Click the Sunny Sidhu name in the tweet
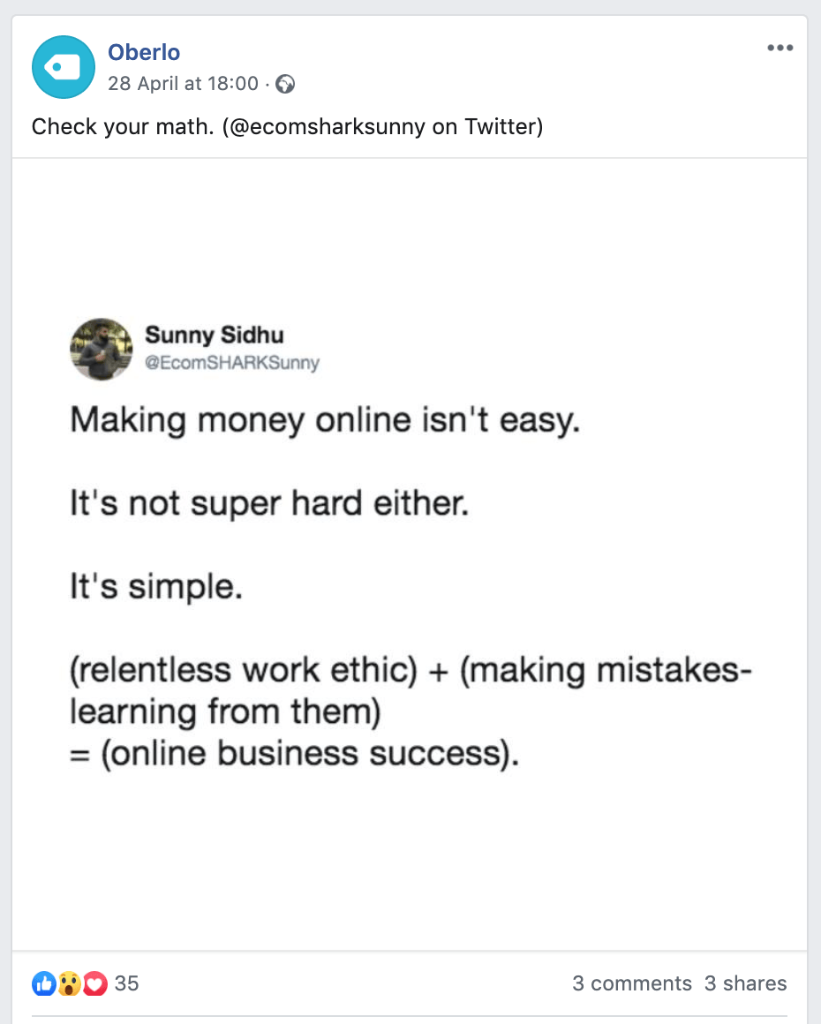This screenshot has width=821, height=1024. coord(215,335)
